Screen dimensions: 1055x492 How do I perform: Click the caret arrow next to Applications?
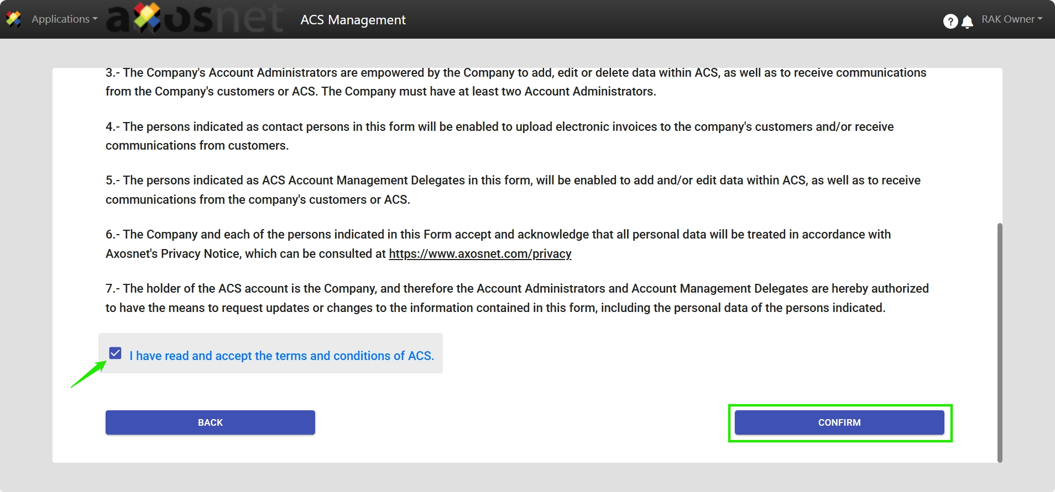95,19
